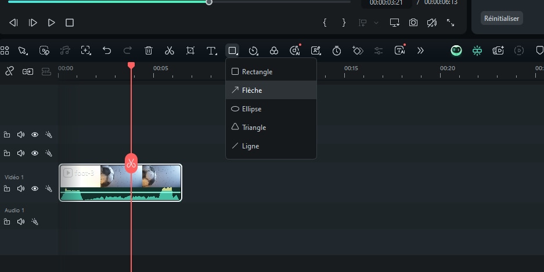Open the color correction circles icon

click(x=274, y=50)
